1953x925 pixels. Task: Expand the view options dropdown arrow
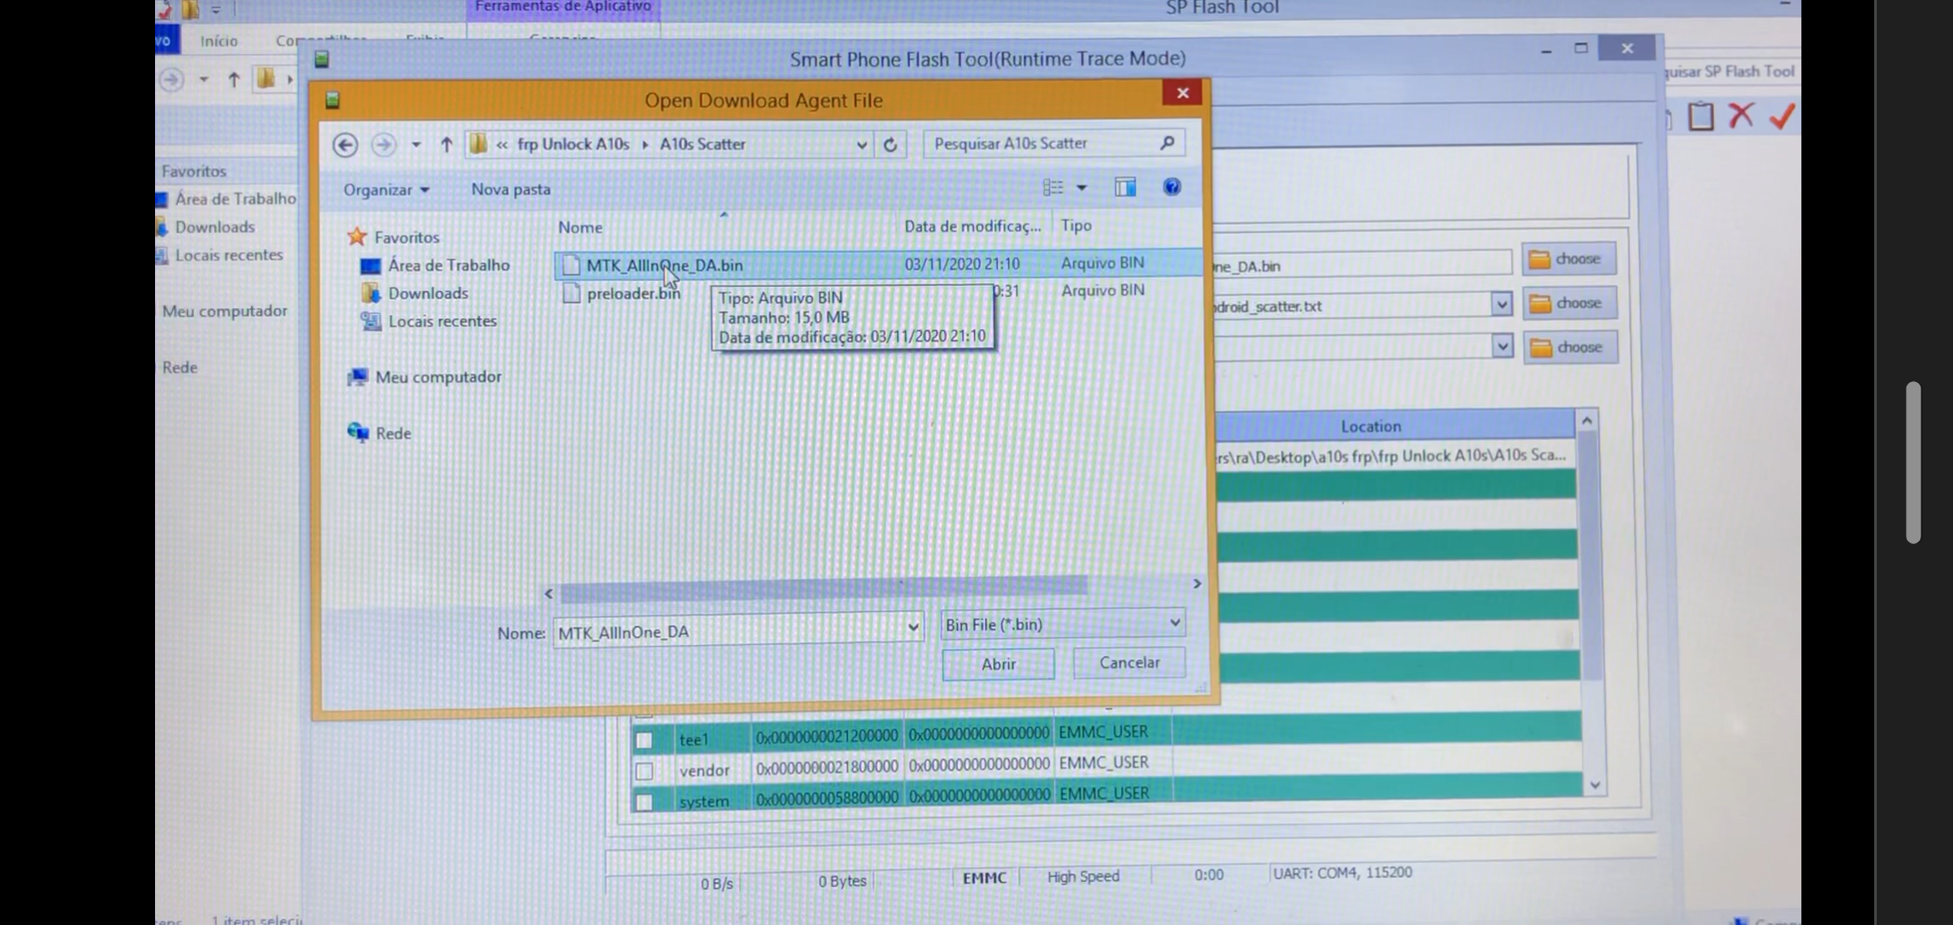point(1082,188)
